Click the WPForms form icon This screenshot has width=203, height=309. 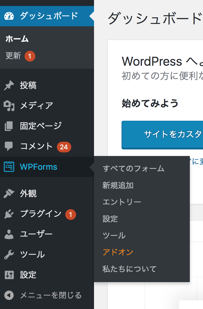tap(9, 167)
